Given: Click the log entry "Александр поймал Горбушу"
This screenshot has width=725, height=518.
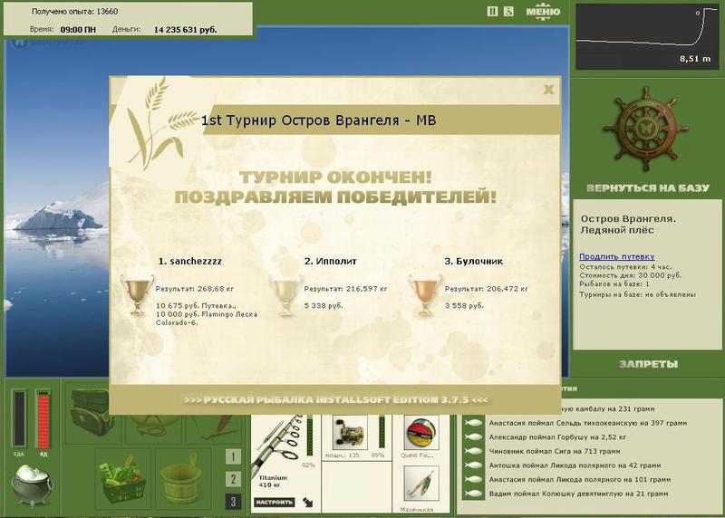Looking at the screenshot, I should pos(557,437).
